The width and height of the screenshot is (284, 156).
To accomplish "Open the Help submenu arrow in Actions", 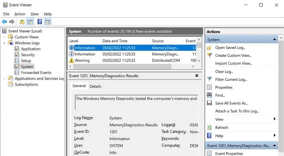I will tap(275, 135).
